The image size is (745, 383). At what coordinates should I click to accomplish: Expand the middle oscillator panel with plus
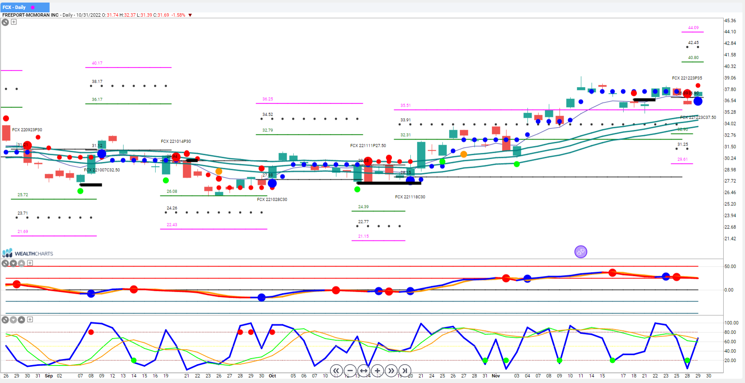(x=30, y=263)
